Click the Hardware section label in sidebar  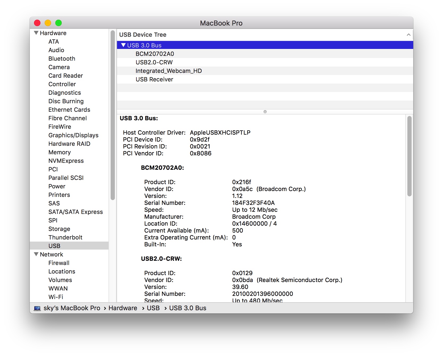(x=53, y=33)
